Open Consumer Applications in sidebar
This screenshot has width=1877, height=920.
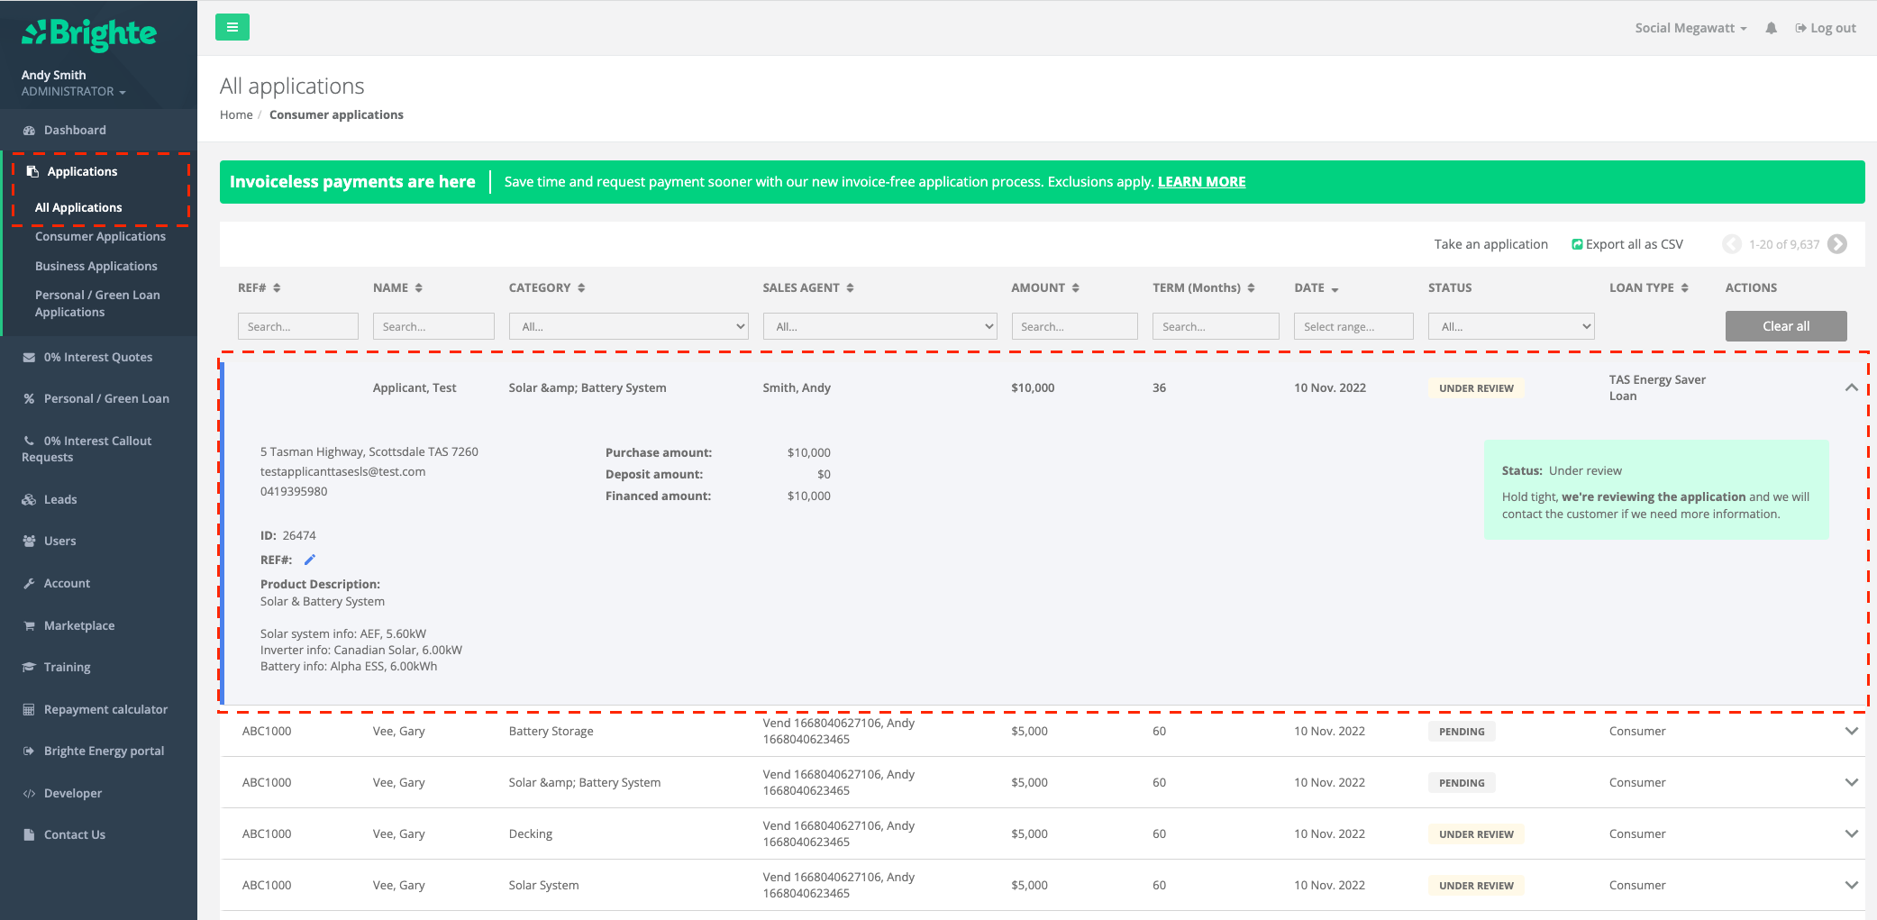100,236
